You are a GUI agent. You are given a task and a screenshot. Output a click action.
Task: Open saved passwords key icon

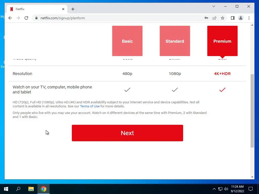point(206,18)
